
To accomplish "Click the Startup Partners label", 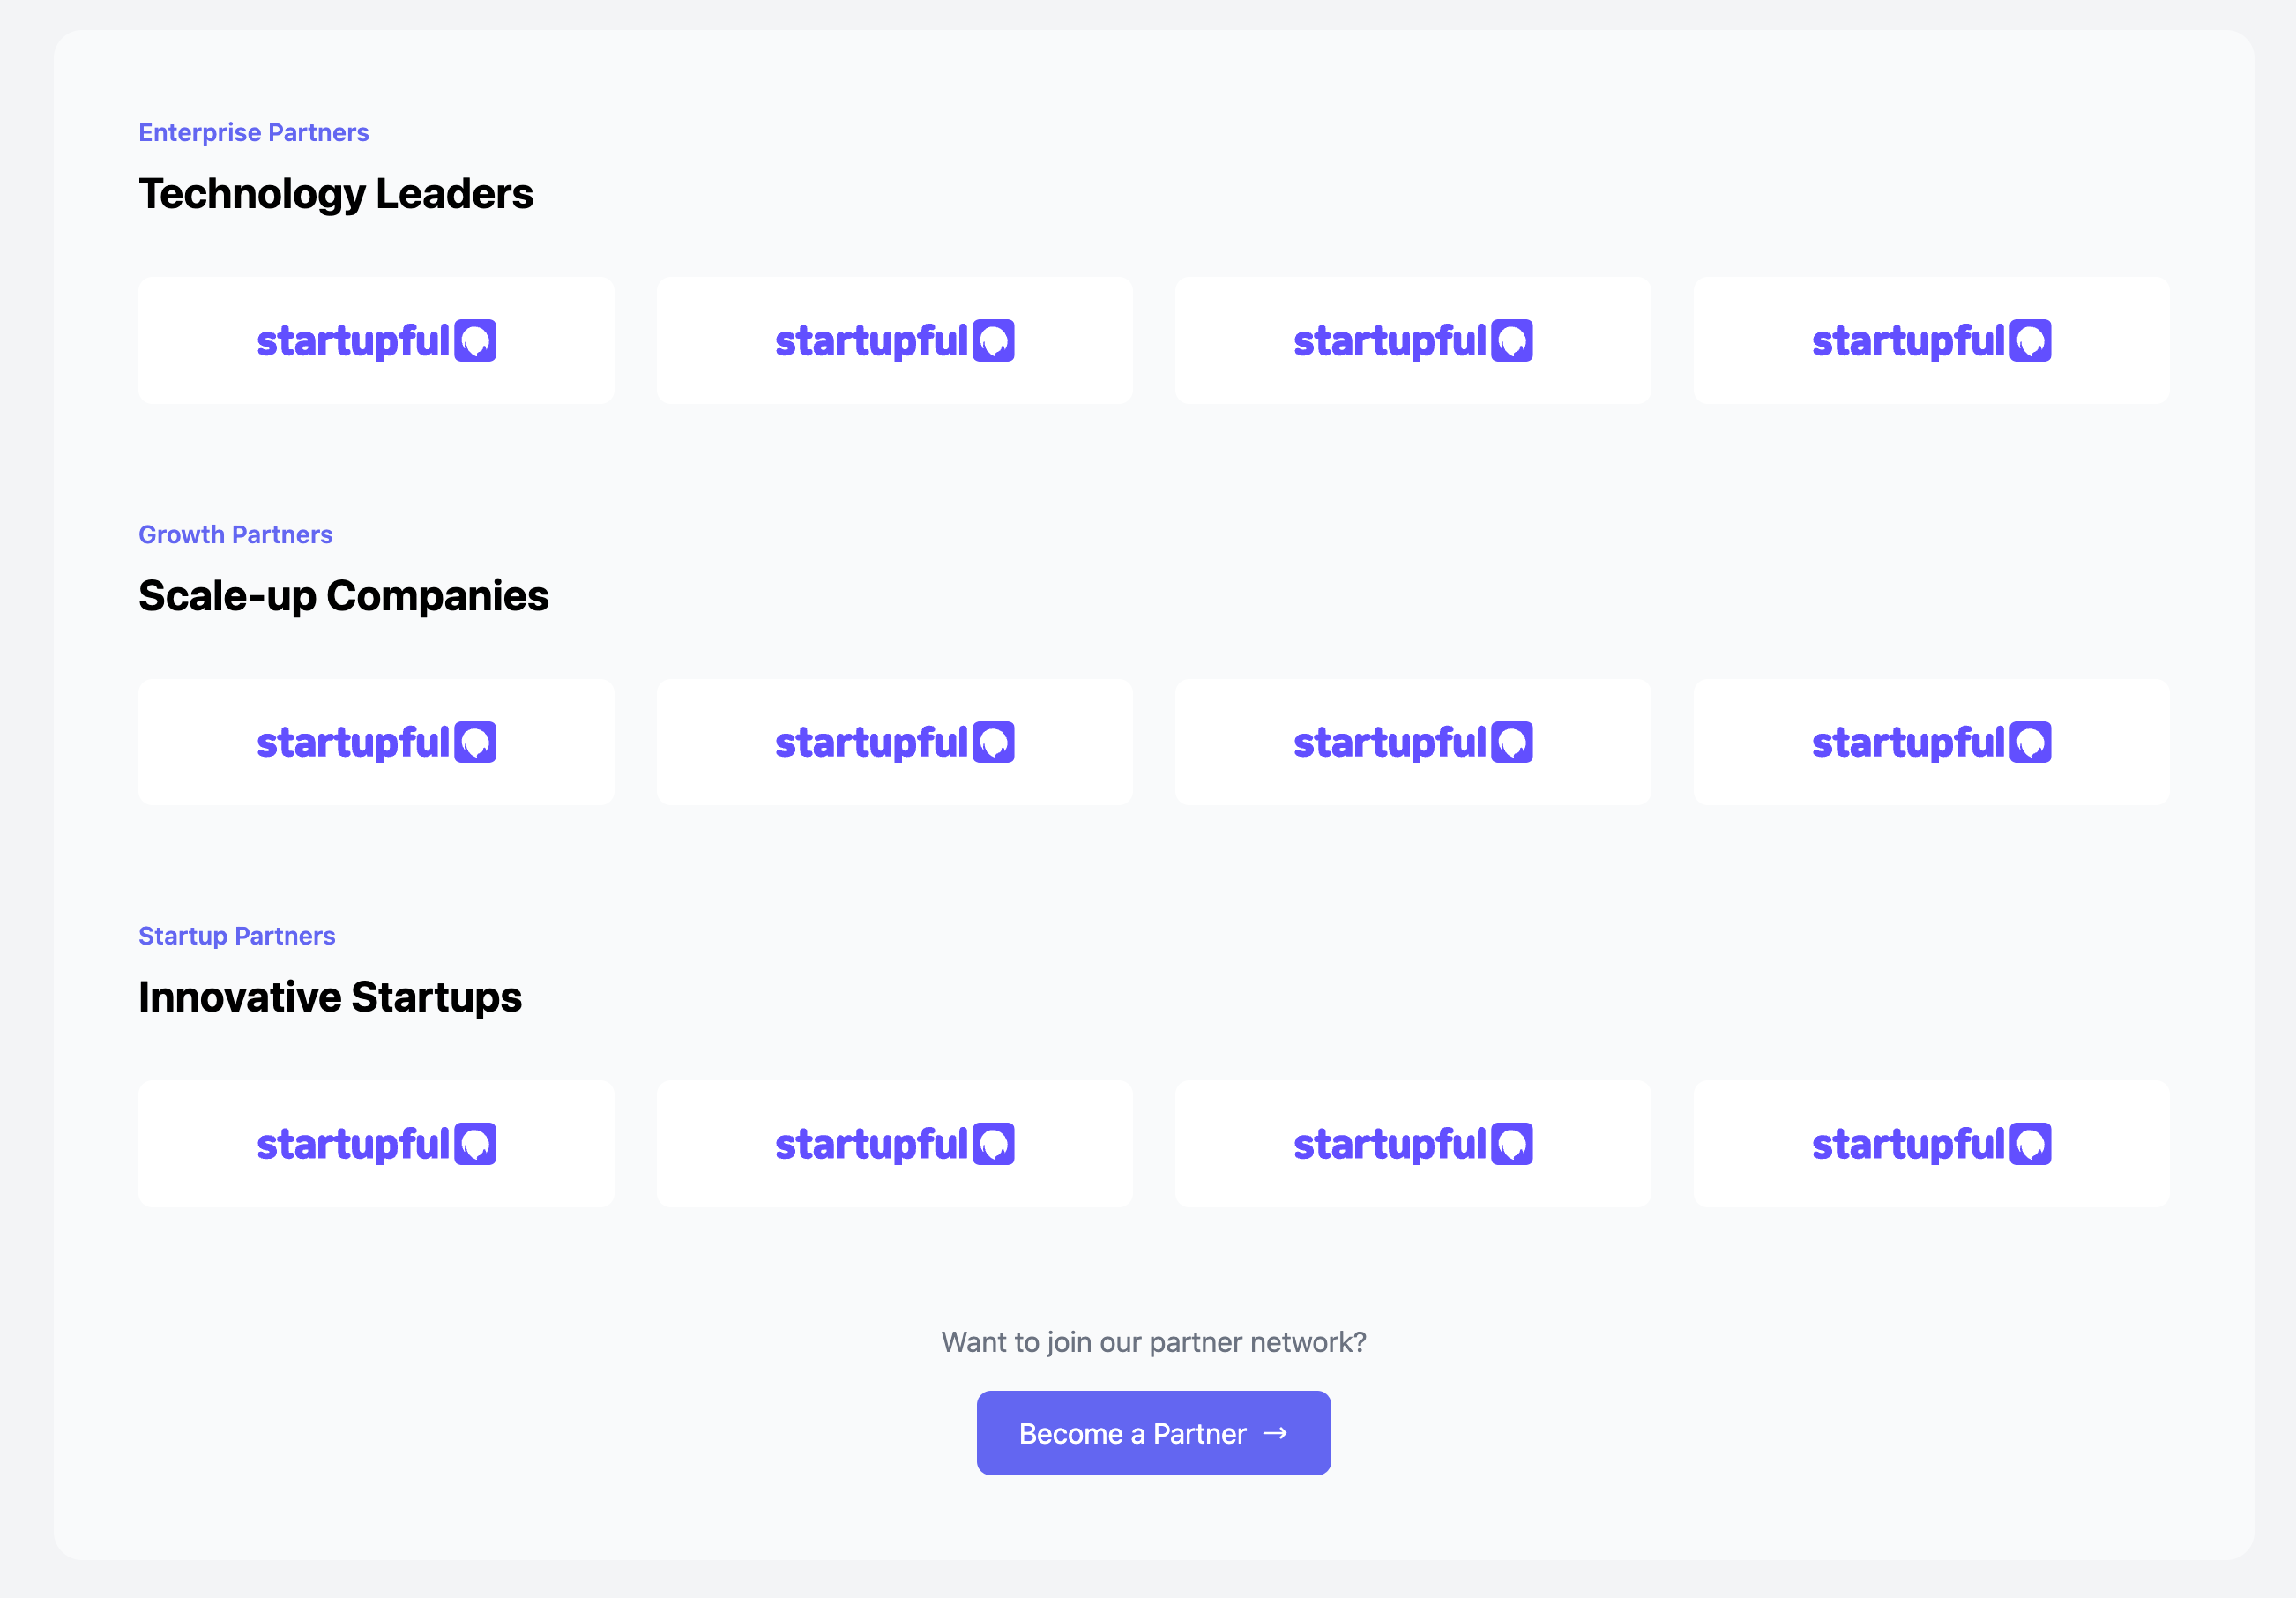I will point(237,936).
